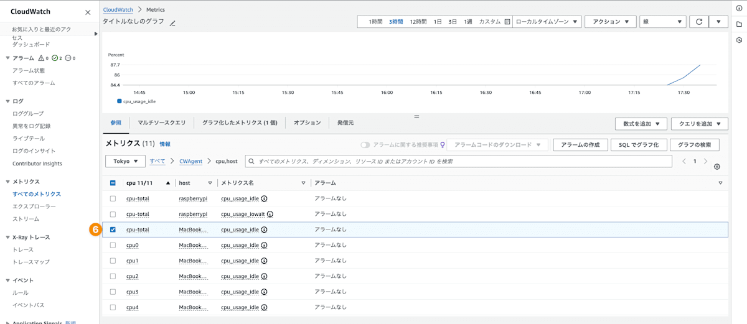Open the 線 graph type dropdown

[x=663, y=22]
